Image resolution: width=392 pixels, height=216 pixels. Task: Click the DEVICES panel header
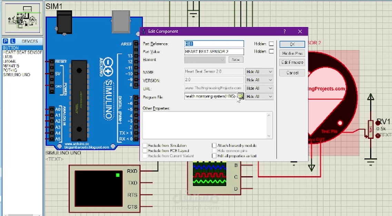coord(30,41)
